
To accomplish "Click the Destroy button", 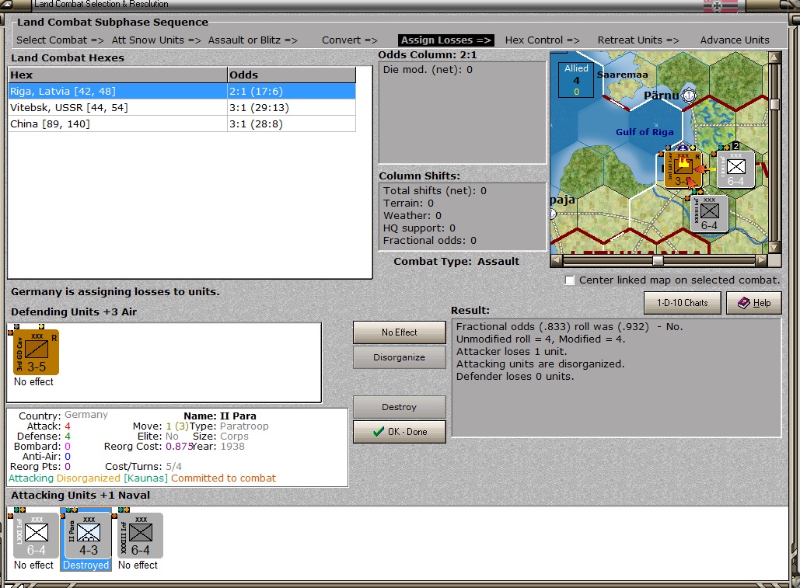I will [x=399, y=407].
